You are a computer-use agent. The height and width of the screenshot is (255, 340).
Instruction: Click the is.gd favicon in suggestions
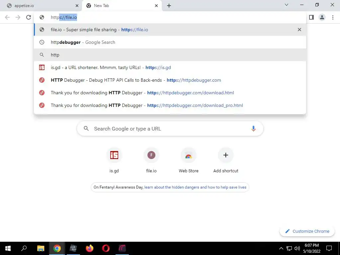click(x=42, y=67)
